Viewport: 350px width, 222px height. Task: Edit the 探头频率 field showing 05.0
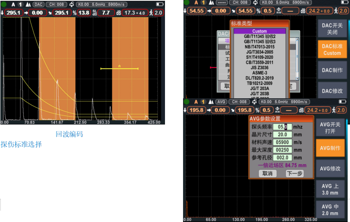point(282,127)
